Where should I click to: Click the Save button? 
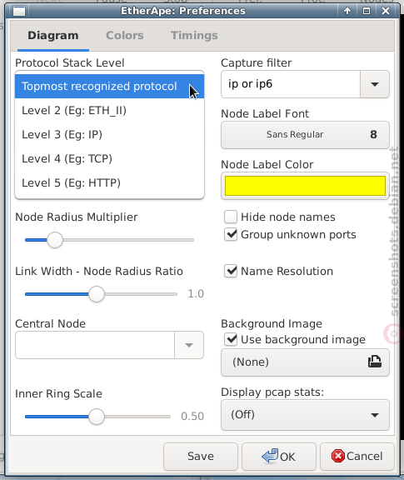tap(201, 456)
